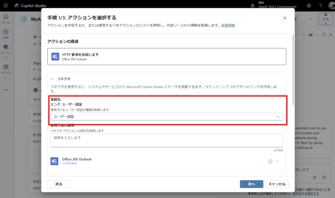Click the refresh icon in test panel

click(324, 34)
